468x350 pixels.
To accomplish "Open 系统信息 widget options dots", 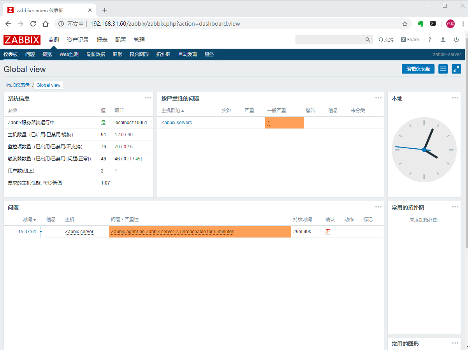I will (x=148, y=98).
